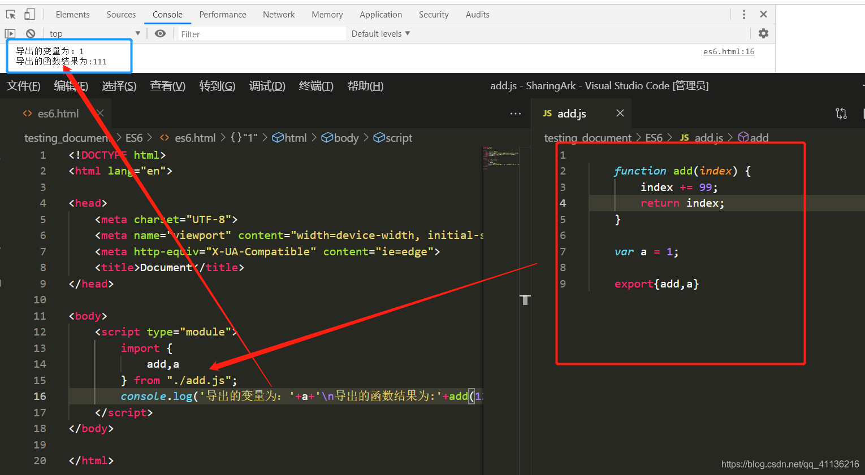Screen dimensions: 865x475
Task: Click line number 16 in es6.html
Action: click(x=40, y=396)
